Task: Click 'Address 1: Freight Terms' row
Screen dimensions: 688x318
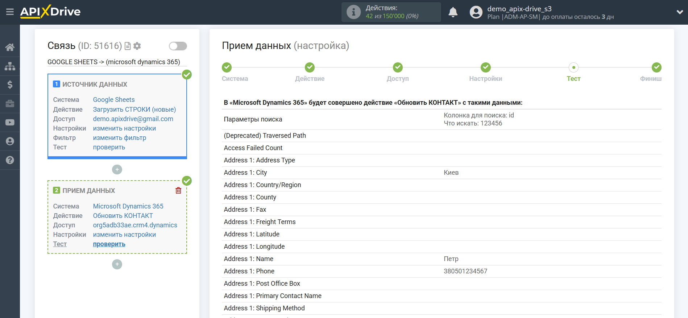Action: point(442,222)
